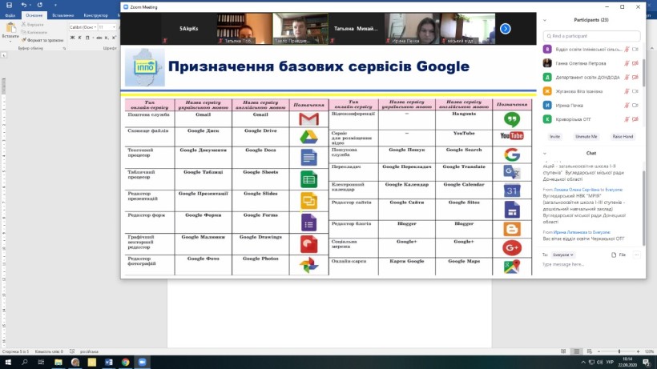
Task: Undo the last action in Word
Action: point(24,5)
